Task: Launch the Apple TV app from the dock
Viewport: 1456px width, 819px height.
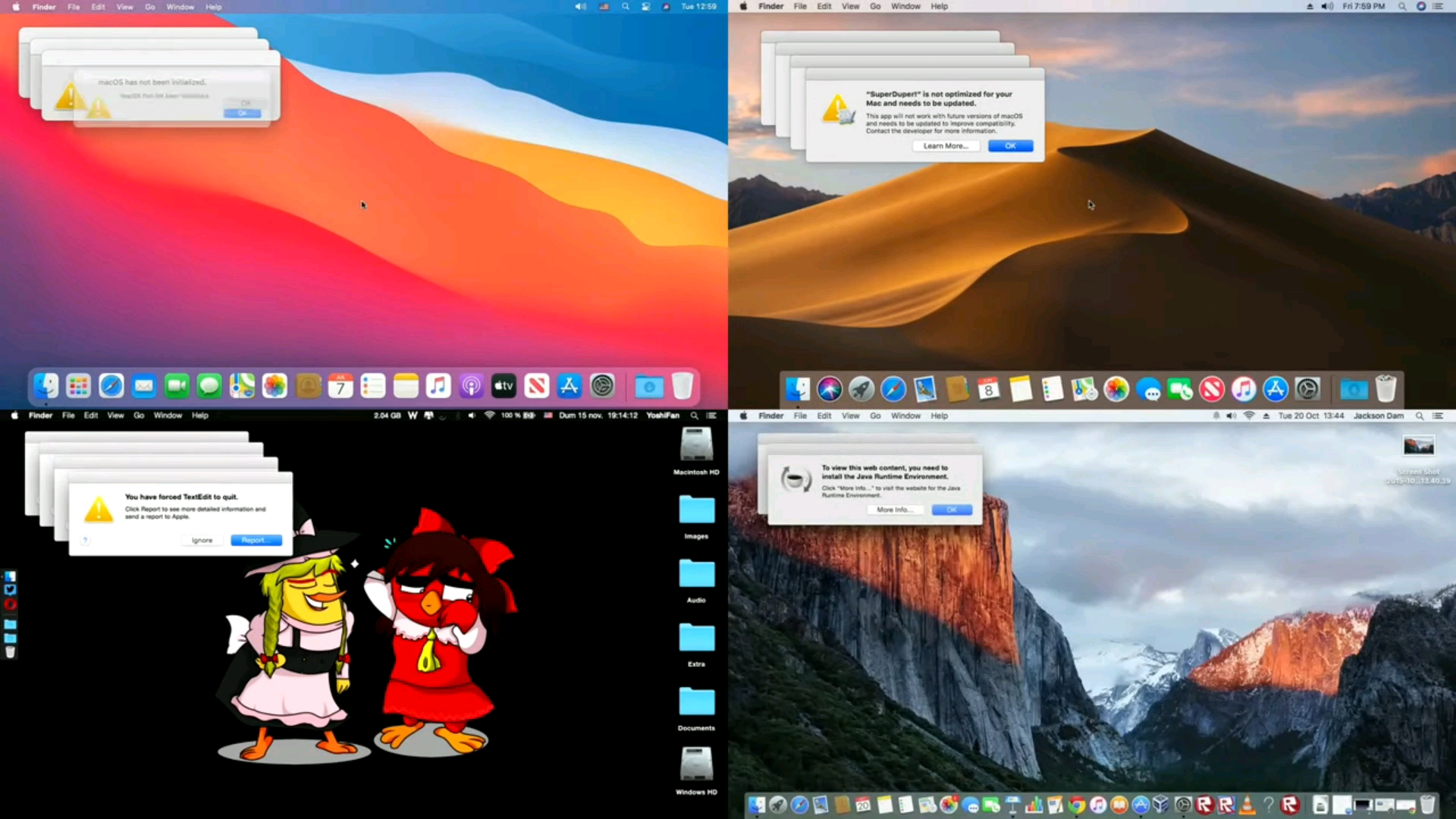Action: pos(503,386)
